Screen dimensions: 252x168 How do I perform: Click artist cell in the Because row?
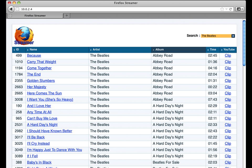coord(120,56)
